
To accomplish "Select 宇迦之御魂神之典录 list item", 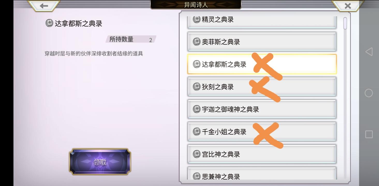I will point(262,109).
